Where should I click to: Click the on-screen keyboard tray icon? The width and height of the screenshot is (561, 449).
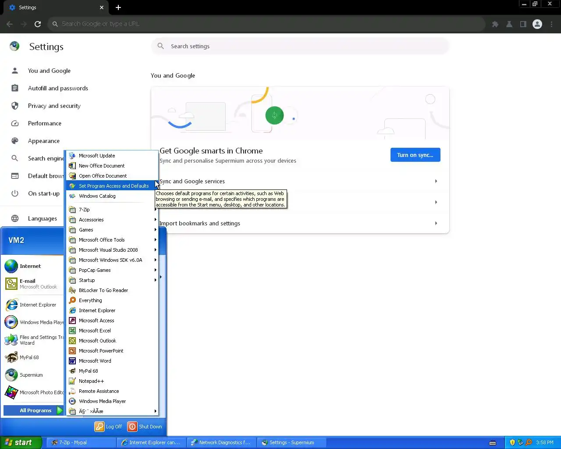pyautogui.click(x=493, y=442)
